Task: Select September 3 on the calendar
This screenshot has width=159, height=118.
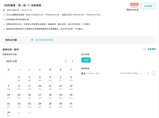Action: click(x=40, y=78)
